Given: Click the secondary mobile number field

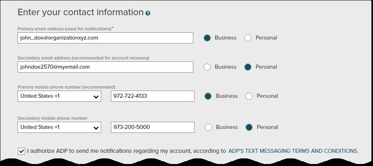Looking at the screenshot, I should pos(153,127).
